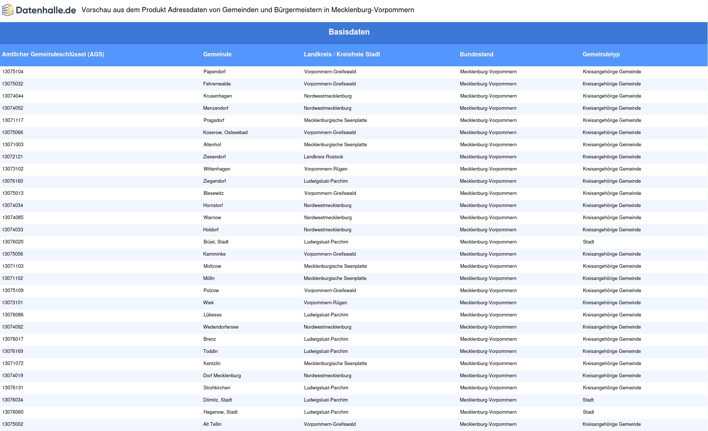Click the Landkreis / Kreisfreie Stadt column header

pos(342,54)
